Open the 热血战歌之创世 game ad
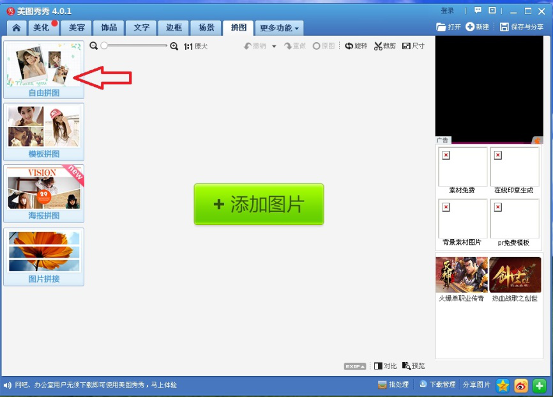 (515, 279)
